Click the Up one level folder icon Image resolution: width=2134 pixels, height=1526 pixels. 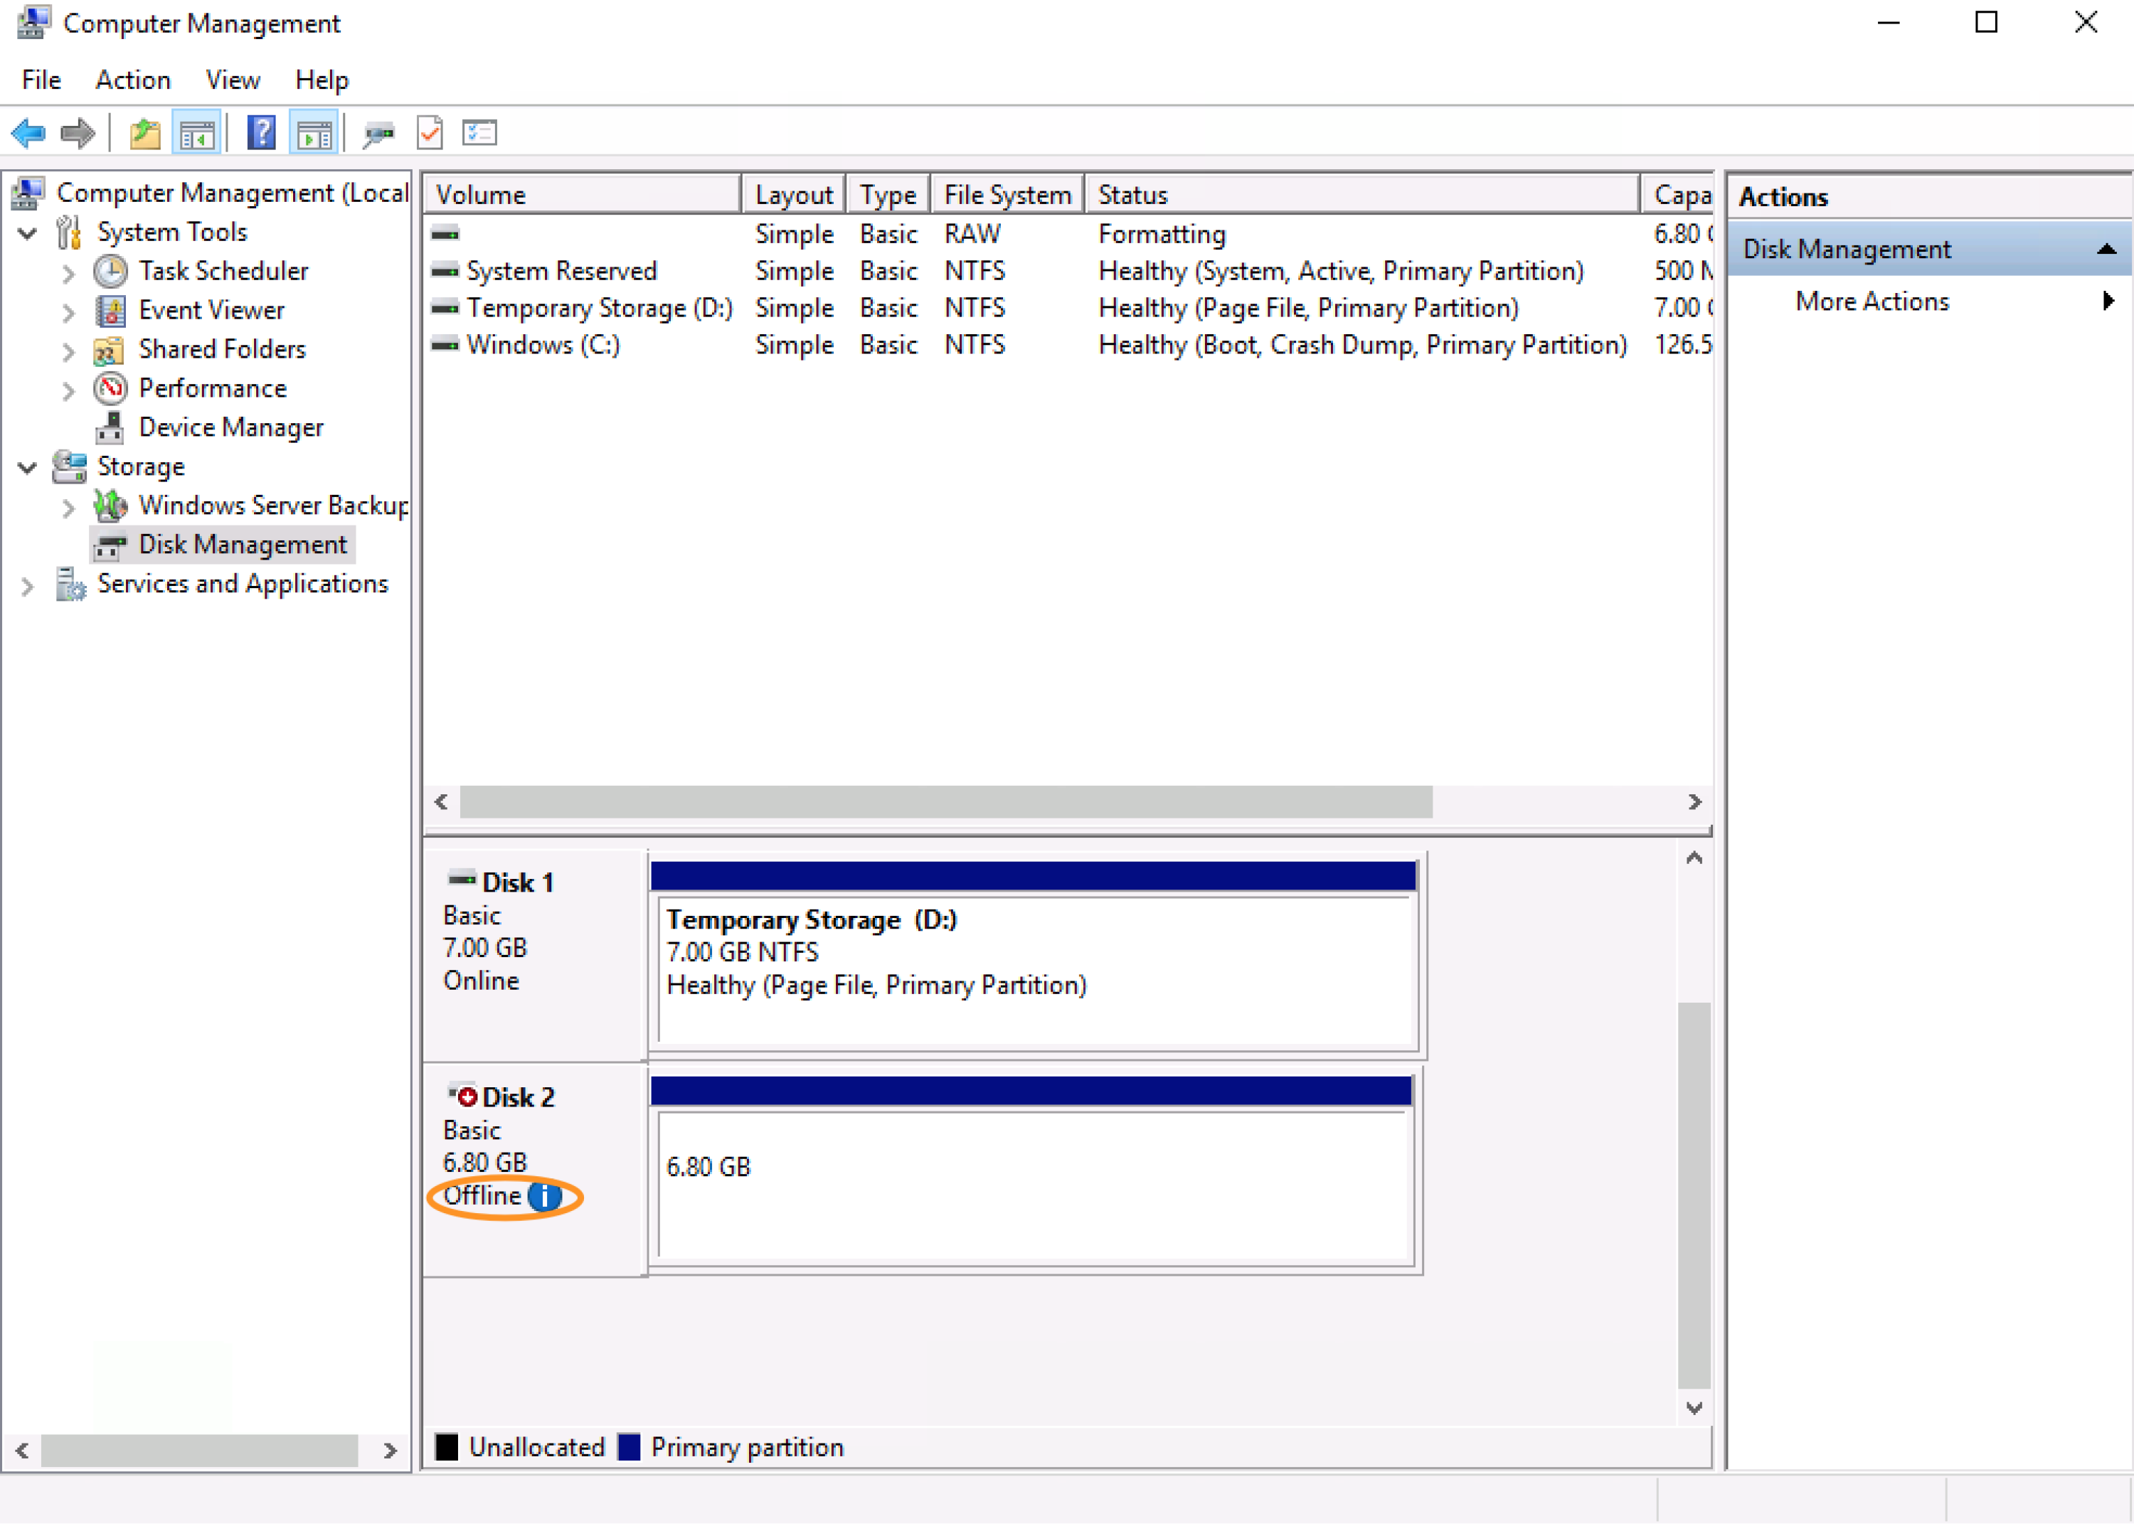(x=145, y=134)
